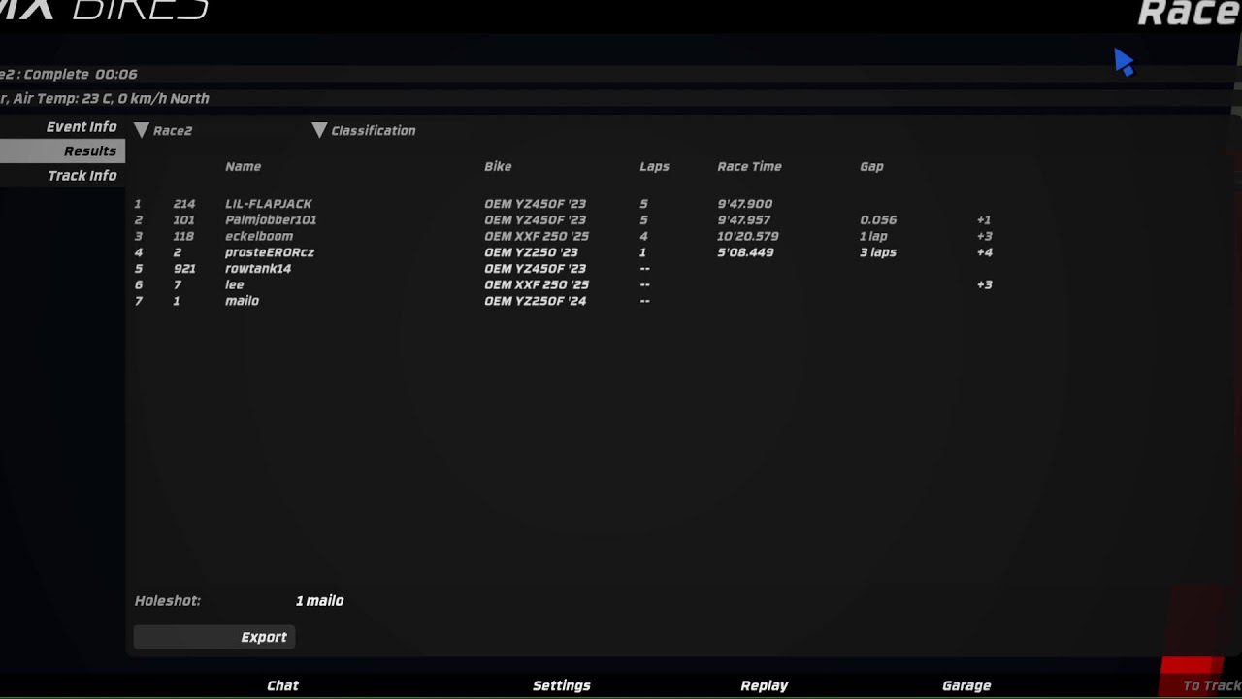Select rider eckelboom in results
The width and height of the screenshot is (1242, 699).
coord(259,236)
